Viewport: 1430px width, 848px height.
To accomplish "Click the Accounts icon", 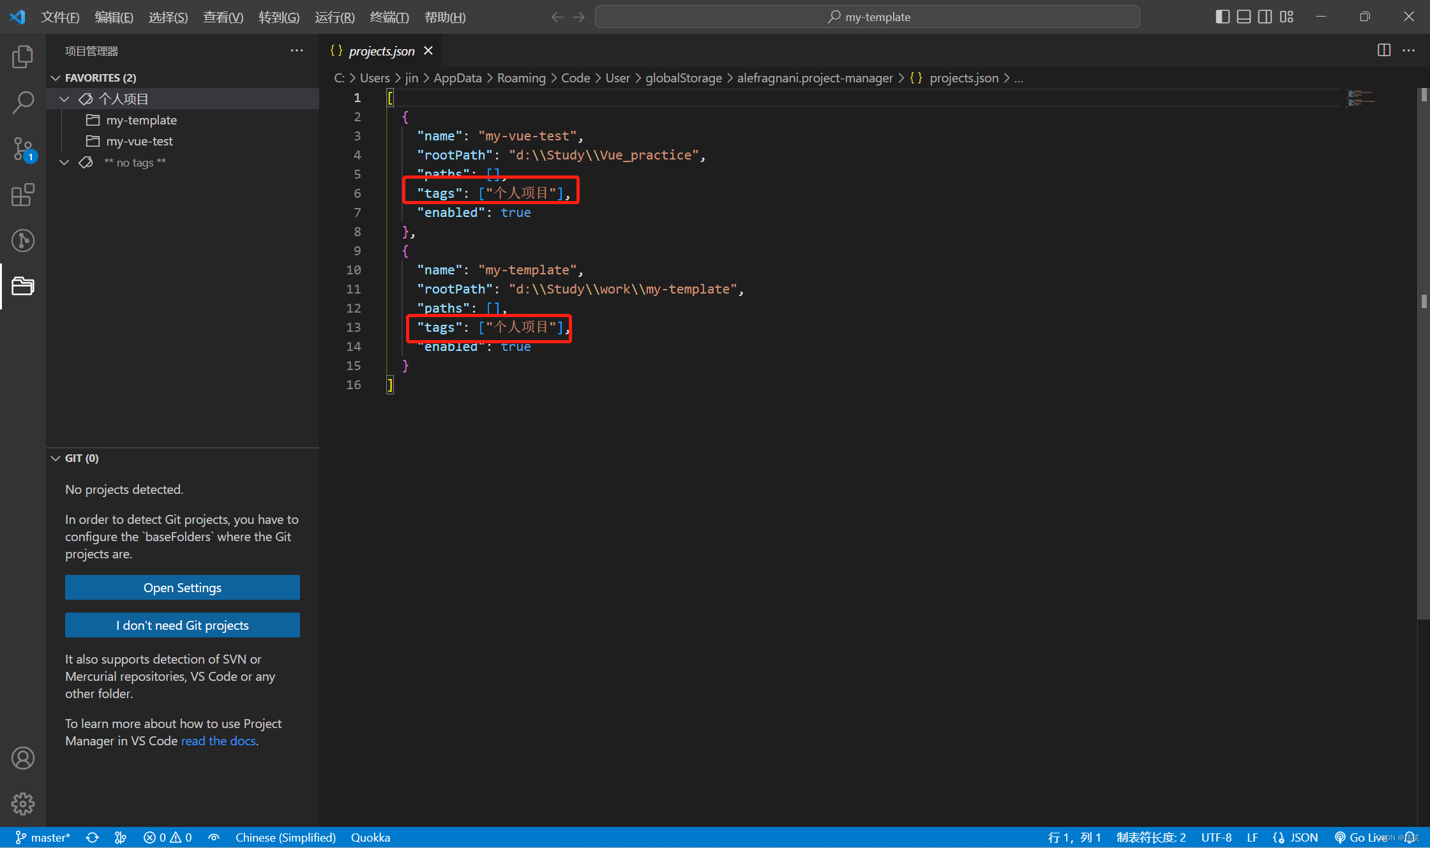I will click(x=23, y=758).
